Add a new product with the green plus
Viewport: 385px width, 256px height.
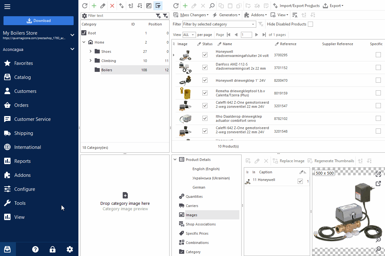click(185, 6)
